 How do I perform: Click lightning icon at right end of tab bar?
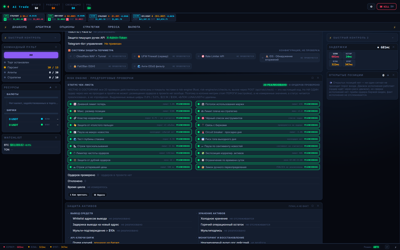point(395,27)
